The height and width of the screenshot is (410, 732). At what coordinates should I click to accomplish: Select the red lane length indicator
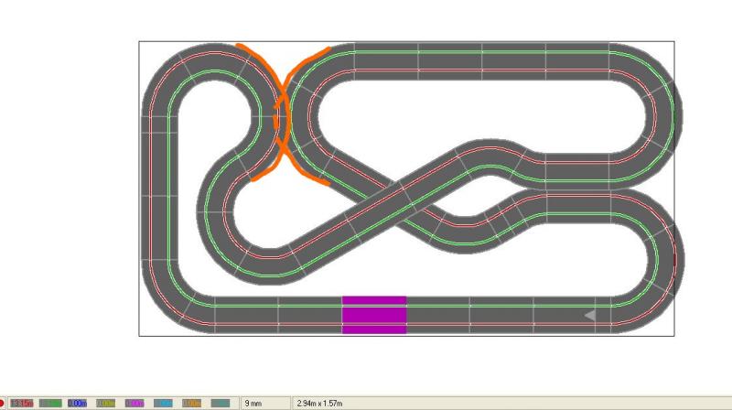22,403
